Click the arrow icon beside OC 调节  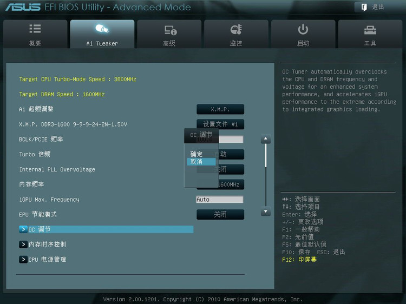23,229
